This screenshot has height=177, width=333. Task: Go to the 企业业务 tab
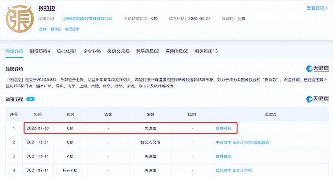pos(92,51)
